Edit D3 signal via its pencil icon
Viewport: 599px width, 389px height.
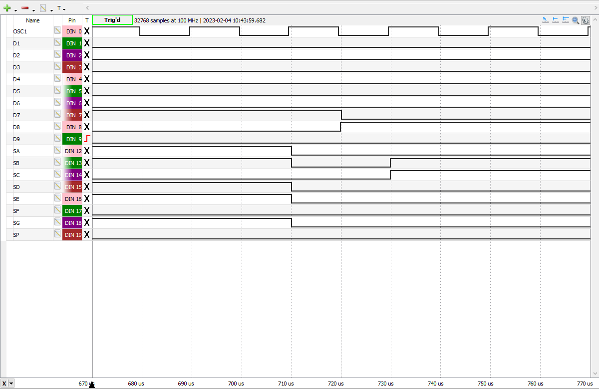coord(58,67)
